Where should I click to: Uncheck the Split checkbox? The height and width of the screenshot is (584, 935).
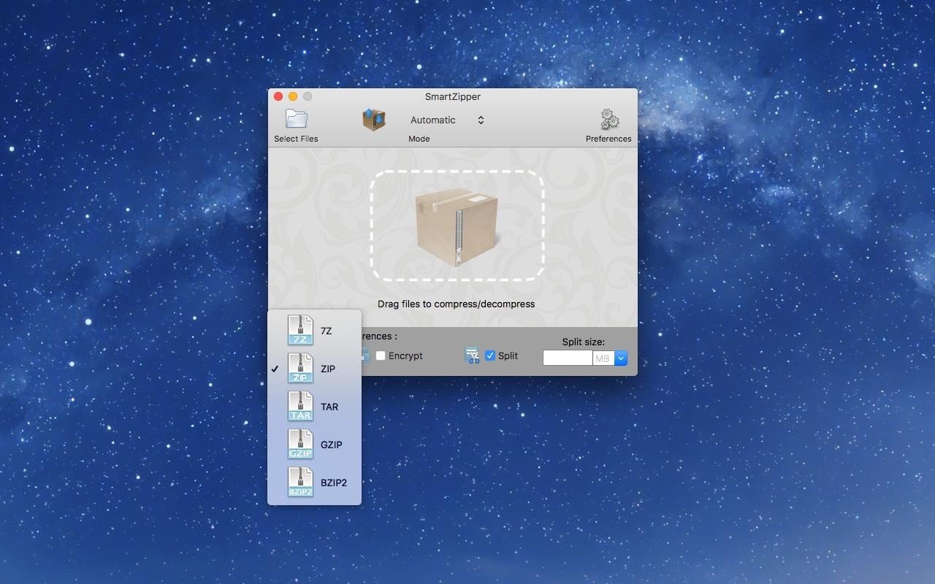tap(490, 356)
